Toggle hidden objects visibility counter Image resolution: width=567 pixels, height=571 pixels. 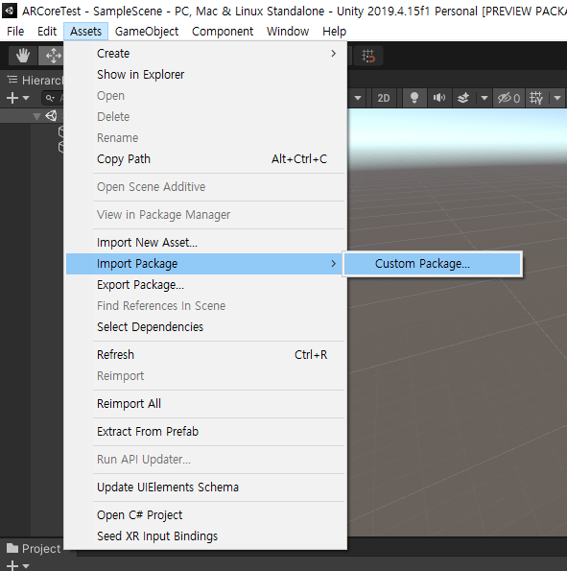pyautogui.click(x=508, y=98)
